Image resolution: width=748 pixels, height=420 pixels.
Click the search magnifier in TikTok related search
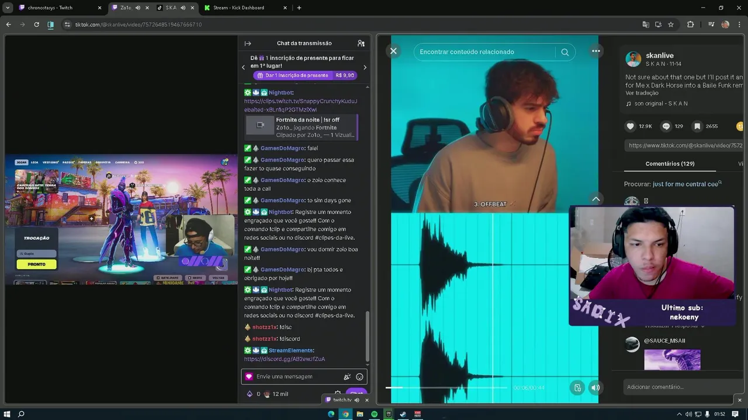(565, 52)
